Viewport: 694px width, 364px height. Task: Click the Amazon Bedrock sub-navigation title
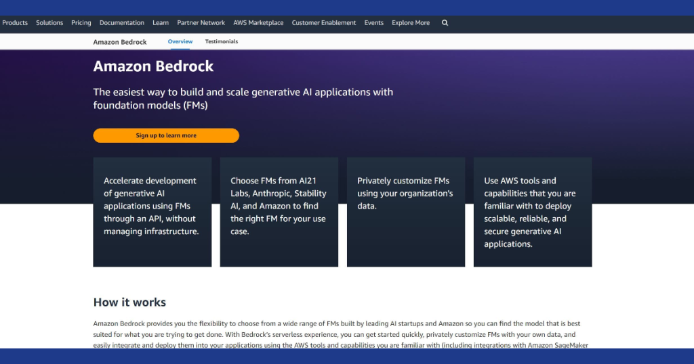(x=120, y=42)
